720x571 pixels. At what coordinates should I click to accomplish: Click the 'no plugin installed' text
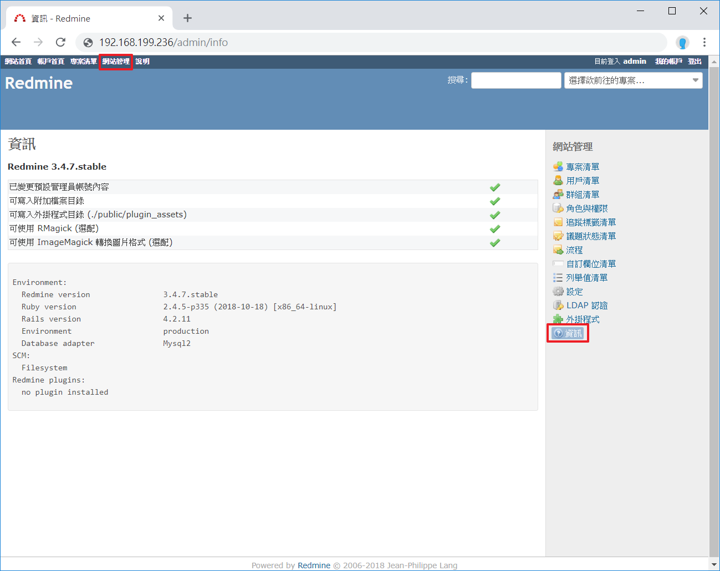(x=65, y=392)
